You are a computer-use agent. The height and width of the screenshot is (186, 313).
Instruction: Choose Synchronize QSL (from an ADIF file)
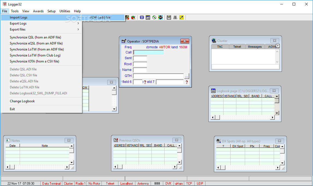[x=41, y=37]
